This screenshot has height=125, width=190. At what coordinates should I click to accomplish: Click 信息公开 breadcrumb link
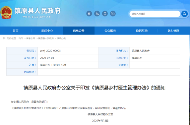click(x=31, y=38)
